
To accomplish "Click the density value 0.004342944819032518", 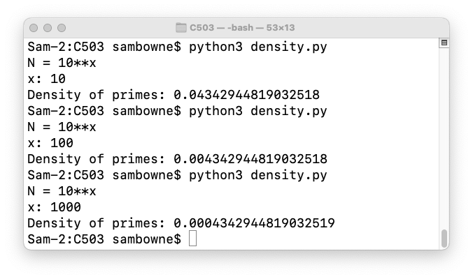I will pos(250,159).
